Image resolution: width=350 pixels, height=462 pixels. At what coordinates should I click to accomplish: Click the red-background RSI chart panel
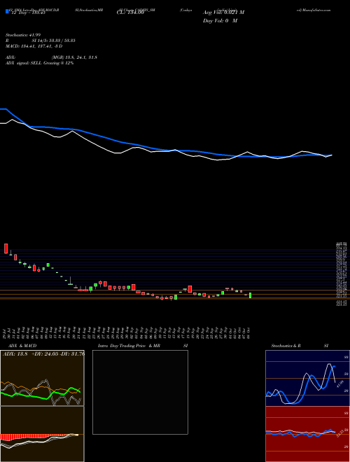coord(307,434)
